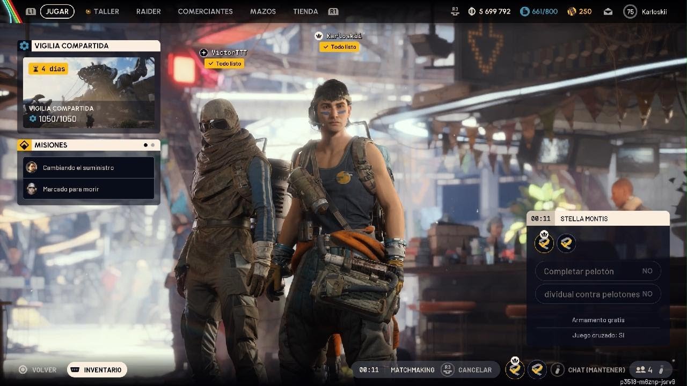This screenshot has width=687, height=386.
Task: Click the L1 bumper icon left of JUGAR
Action: coord(31,11)
